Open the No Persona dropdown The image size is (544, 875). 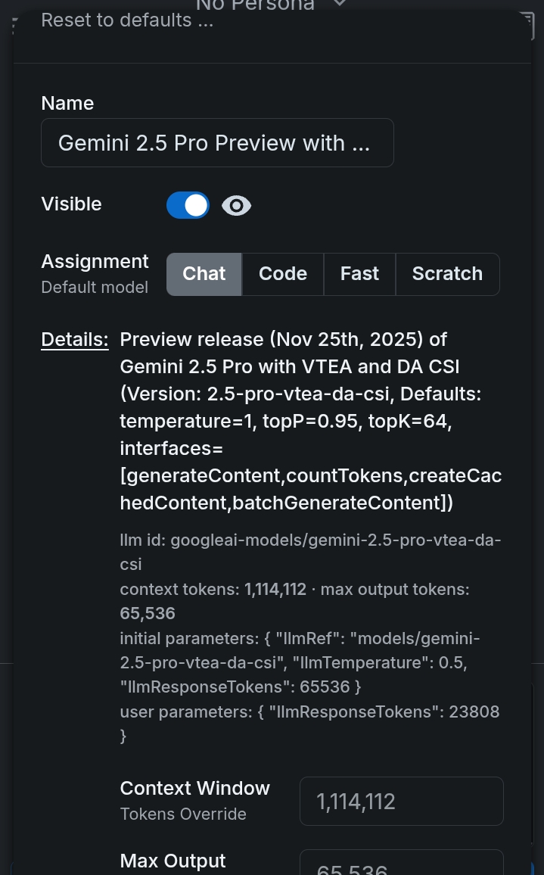pyautogui.click(x=255, y=6)
